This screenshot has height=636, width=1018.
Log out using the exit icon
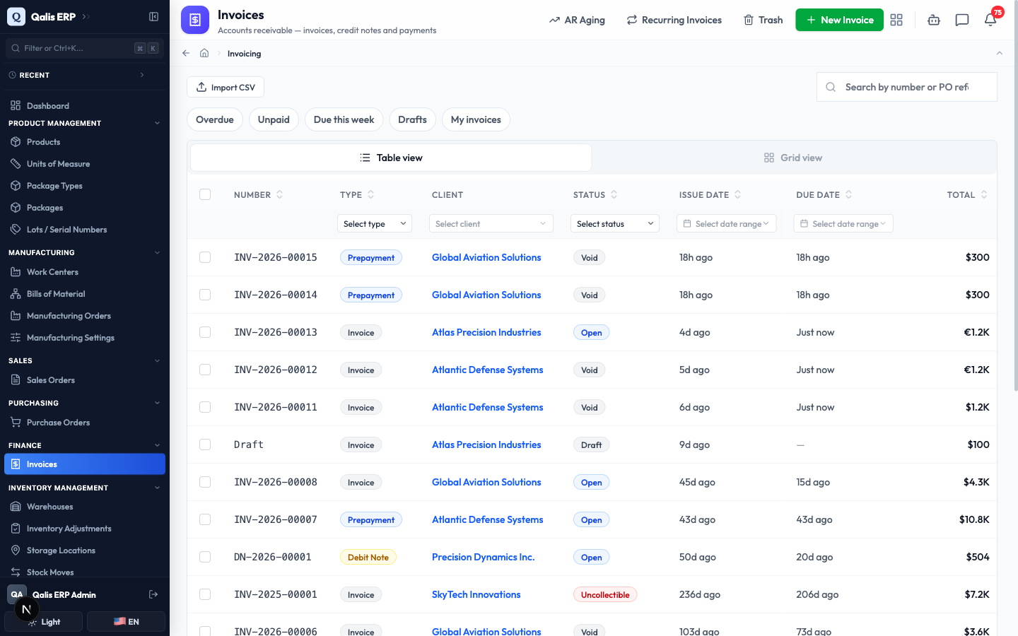(153, 594)
